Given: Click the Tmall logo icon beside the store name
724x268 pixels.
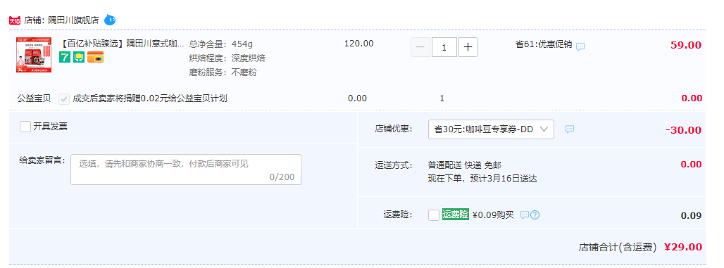Looking at the screenshot, I should pos(15,20).
